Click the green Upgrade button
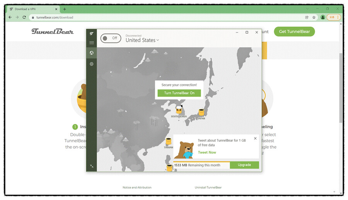This screenshot has height=200, width=348. tap(244, 165)
